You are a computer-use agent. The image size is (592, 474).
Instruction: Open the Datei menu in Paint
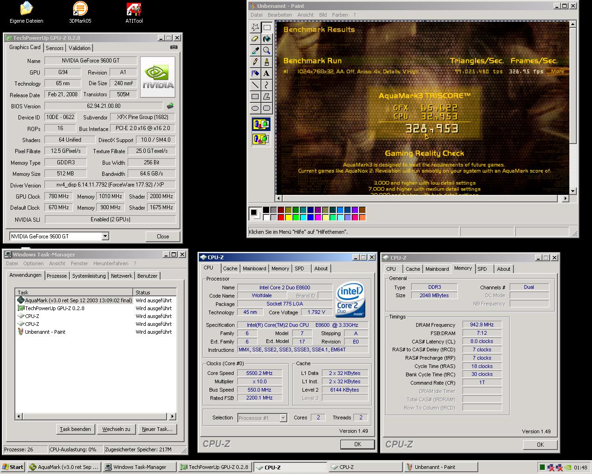[x=256, y=15]
